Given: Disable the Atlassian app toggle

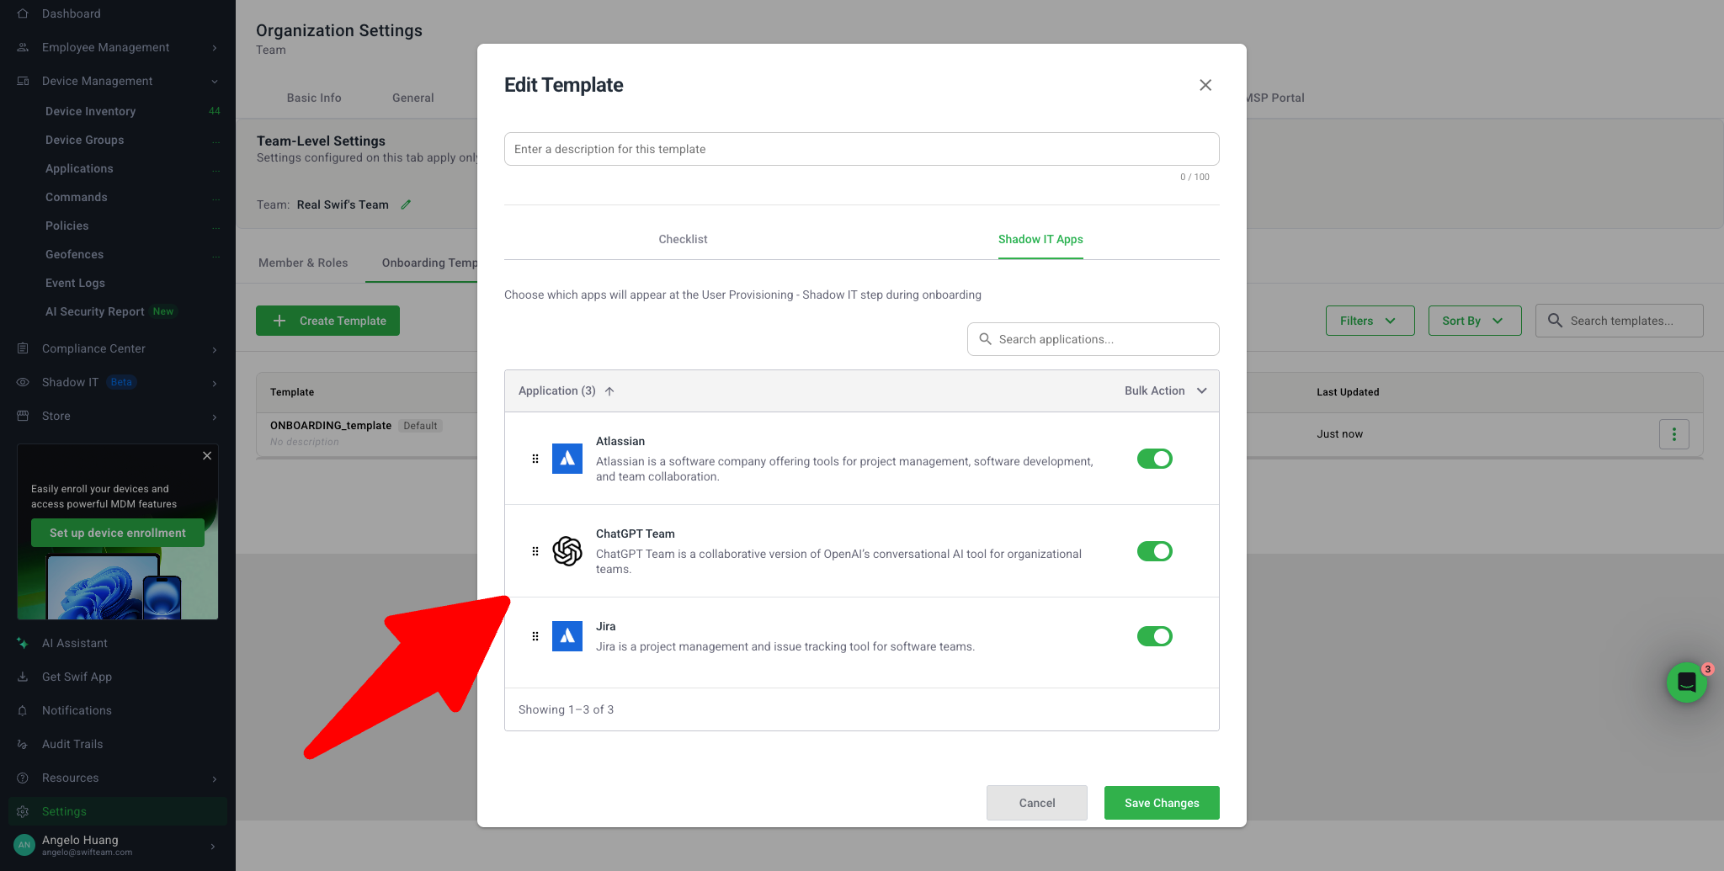Looking at the screenshot, I should 1154,459.
